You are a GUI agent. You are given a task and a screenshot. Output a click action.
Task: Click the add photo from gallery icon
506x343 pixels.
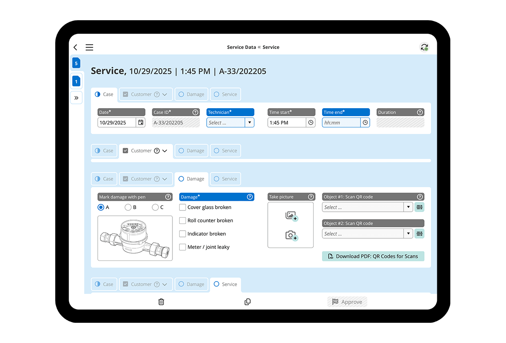pyautogui.click(x=291, y=215)
